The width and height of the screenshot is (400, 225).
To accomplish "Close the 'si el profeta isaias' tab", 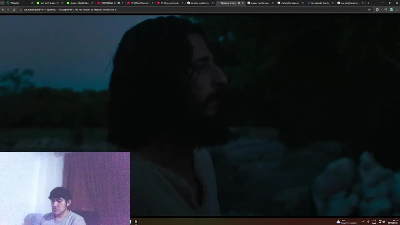I will tap(302, 3).
